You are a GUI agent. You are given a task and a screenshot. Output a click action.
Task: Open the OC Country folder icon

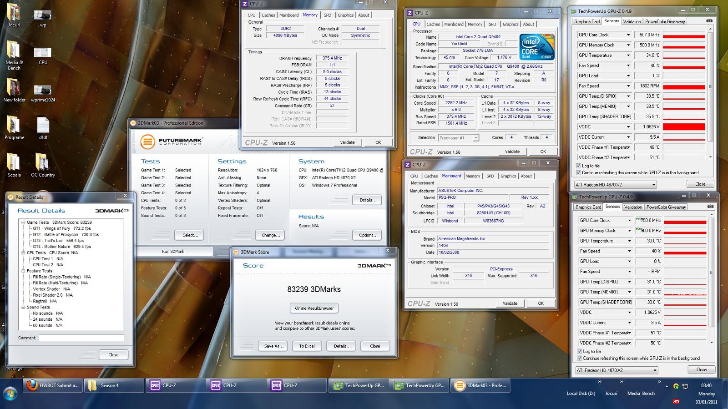point(43,165)
